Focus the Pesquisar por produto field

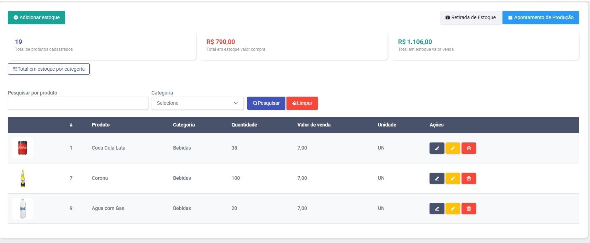coord(78,103)
